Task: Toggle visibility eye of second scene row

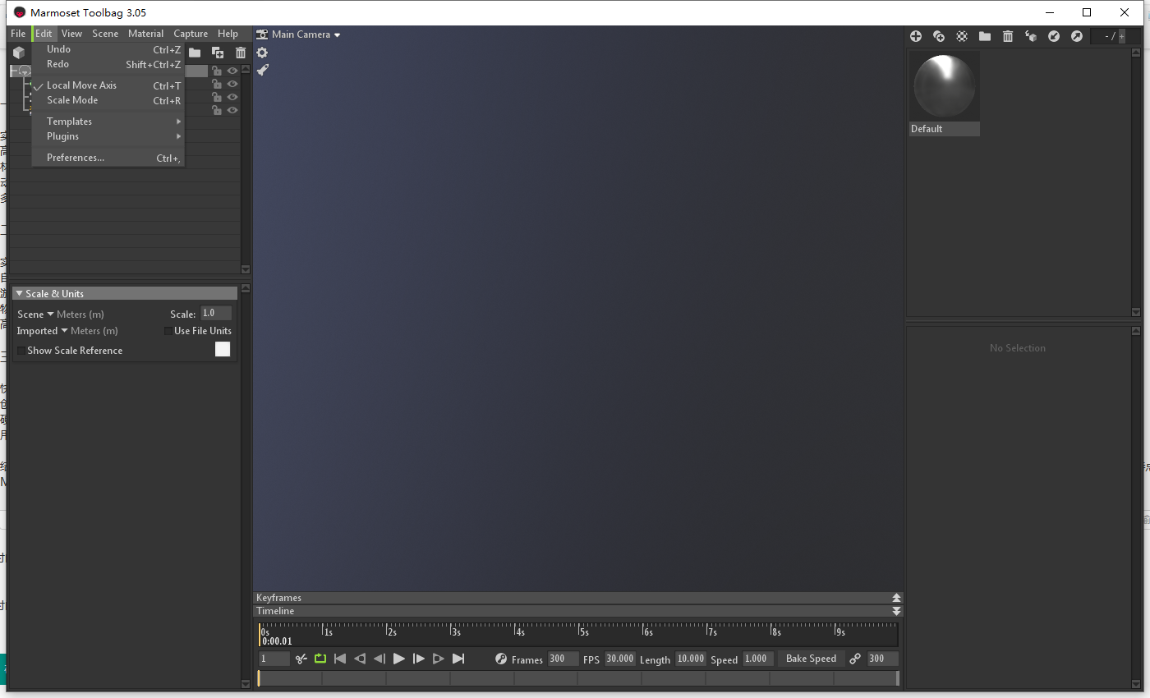Action: 232,84
